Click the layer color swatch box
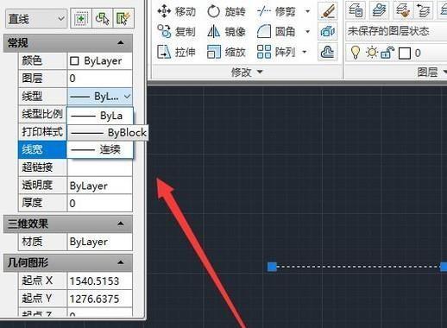The width and height of the screenshot is (447, 328). click(x=405, y=54)
